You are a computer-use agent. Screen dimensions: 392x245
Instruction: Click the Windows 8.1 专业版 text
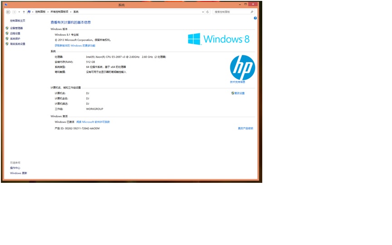pyautogui.click(x=67, y=35)
